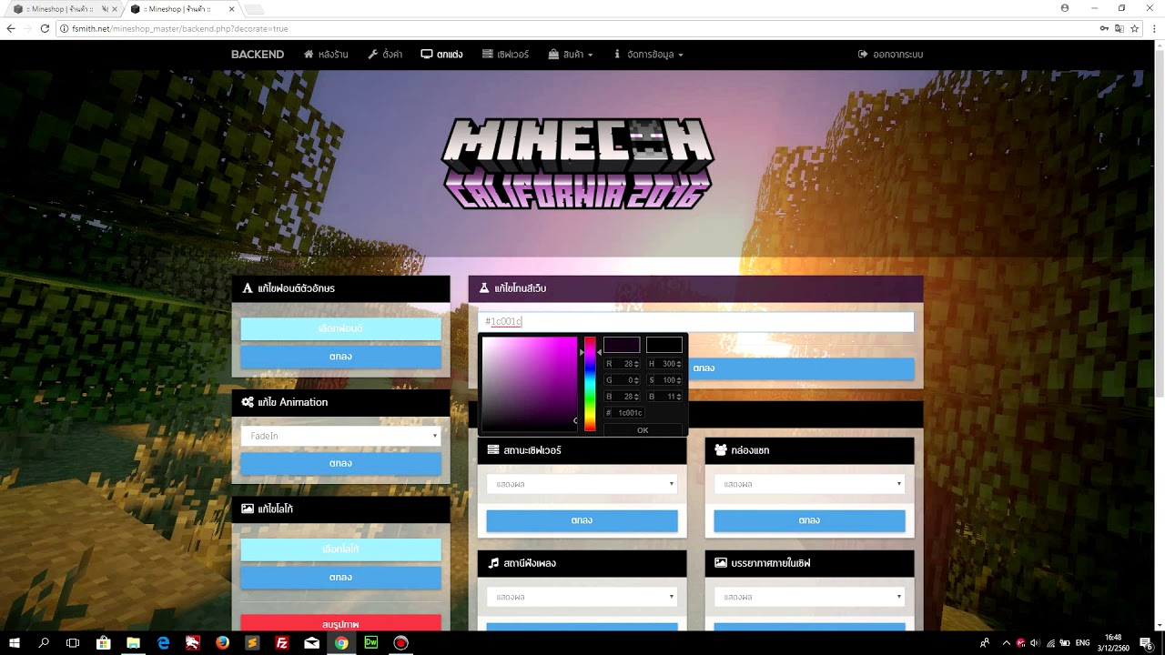The width and height of the screenshot is (1165, 655).
Task: Reload the page with the refresh icon
Action: pyautogui.click(x=44, y=29)
